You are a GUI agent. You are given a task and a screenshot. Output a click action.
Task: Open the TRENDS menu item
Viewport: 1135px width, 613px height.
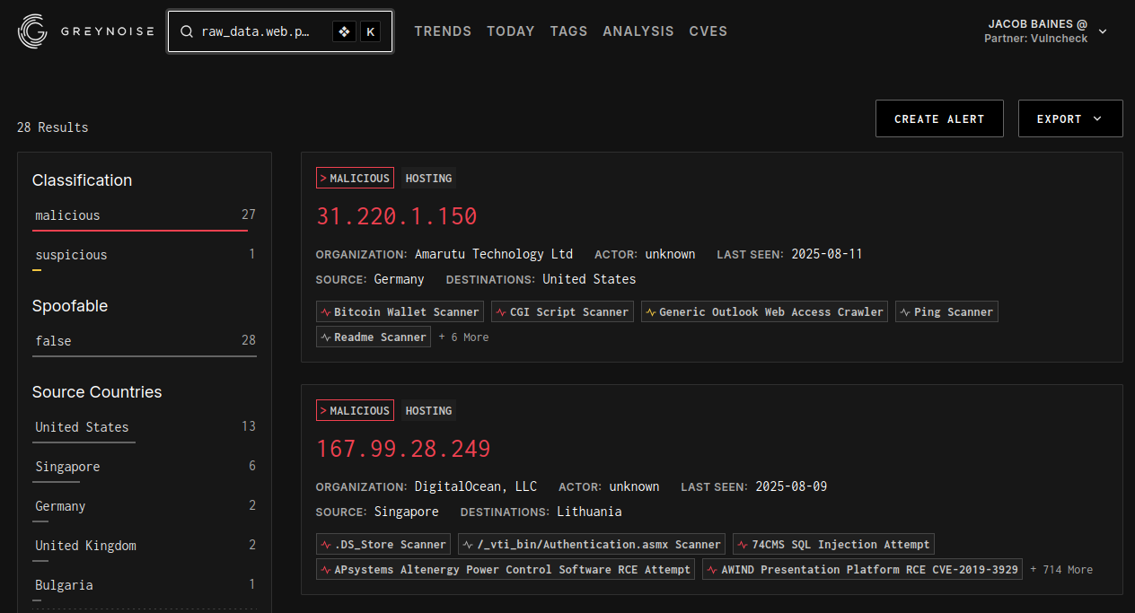coord(443,31)
